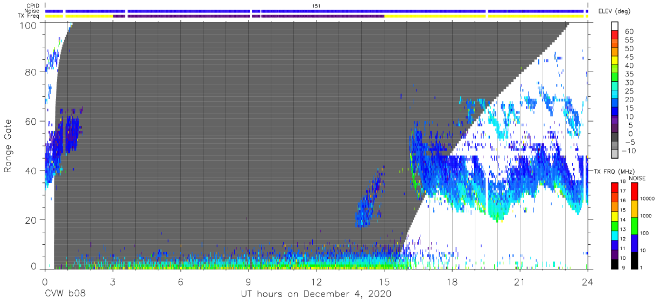Click elevation legend value 30
Screen dimensions: 661x305
pyautogui.click(x=629, y=83)
